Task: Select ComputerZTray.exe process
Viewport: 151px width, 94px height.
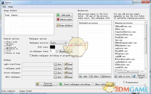Action: [124, 35]
